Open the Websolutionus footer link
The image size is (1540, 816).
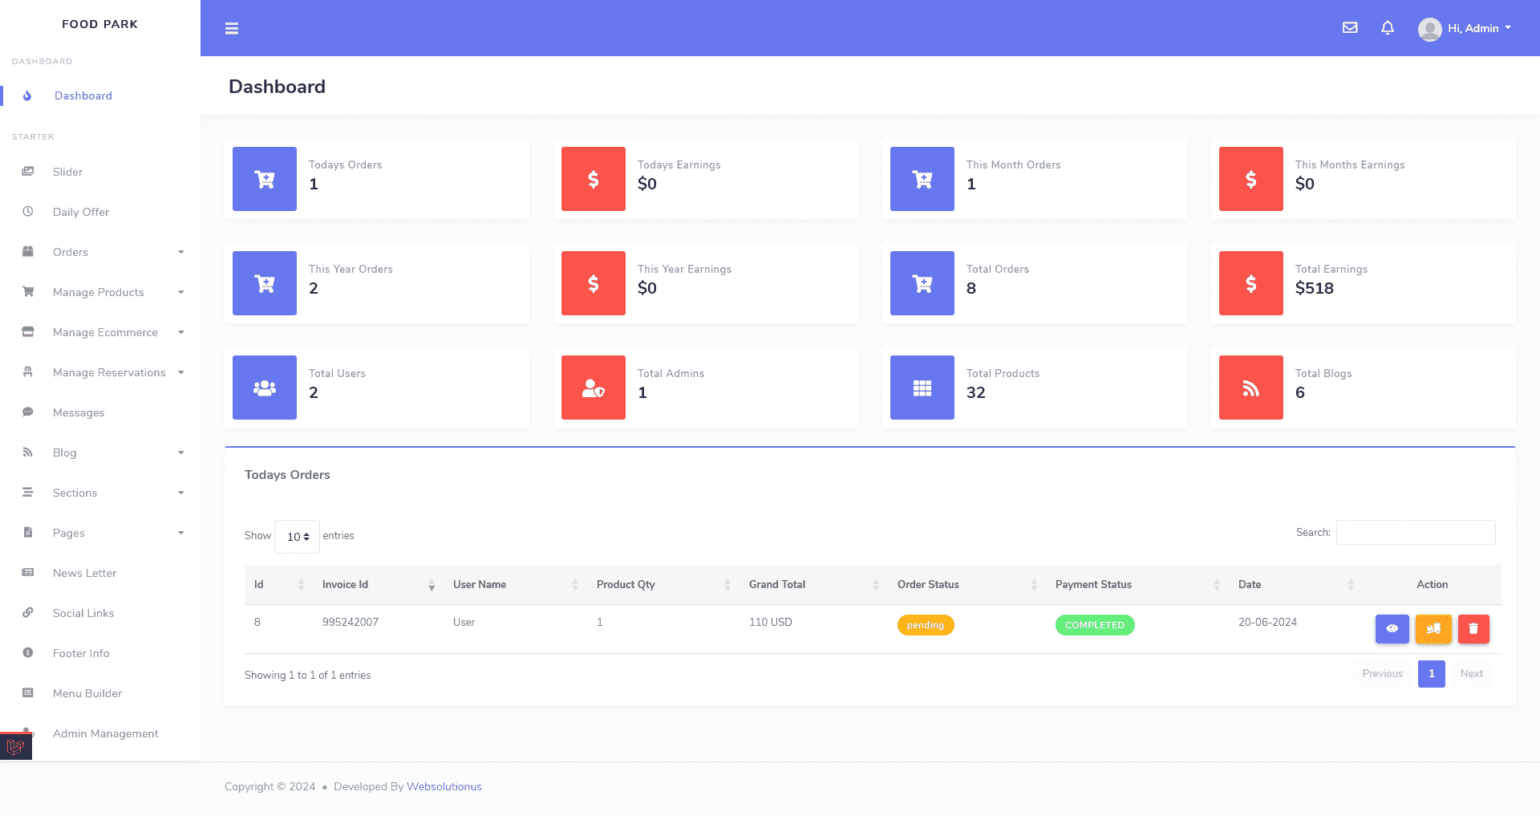pos(444,786)
